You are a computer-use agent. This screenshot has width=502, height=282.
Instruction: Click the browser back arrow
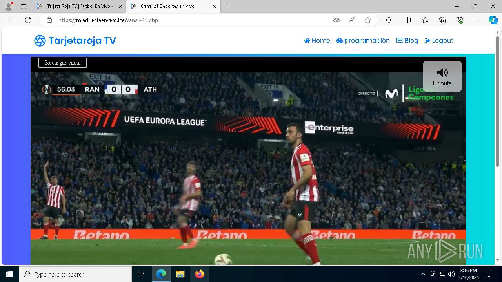click(x=11, y=20)
